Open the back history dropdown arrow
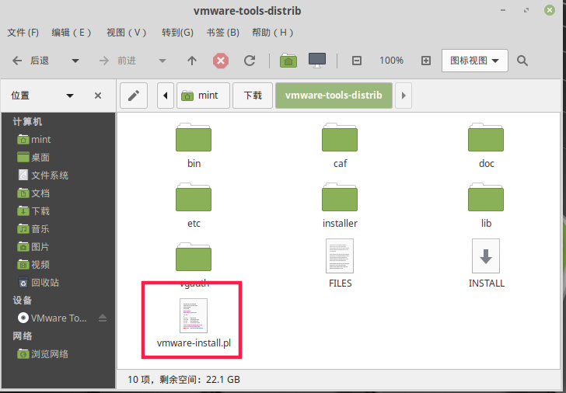 click(x=75, y=61)
